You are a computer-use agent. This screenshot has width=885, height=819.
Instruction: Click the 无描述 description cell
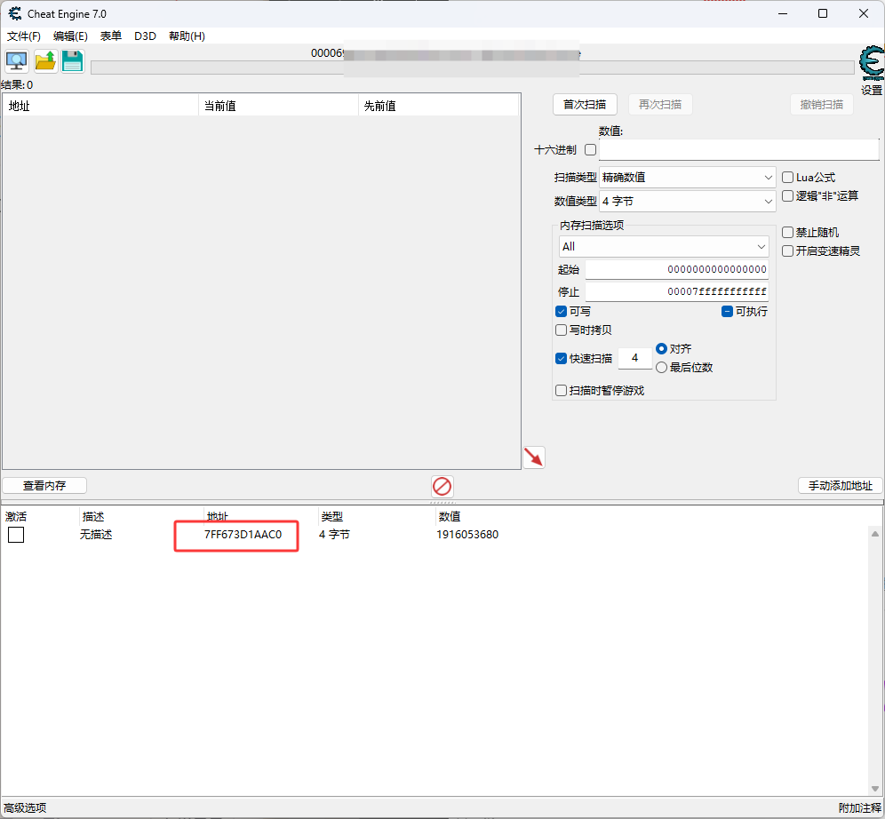(96, 535)
